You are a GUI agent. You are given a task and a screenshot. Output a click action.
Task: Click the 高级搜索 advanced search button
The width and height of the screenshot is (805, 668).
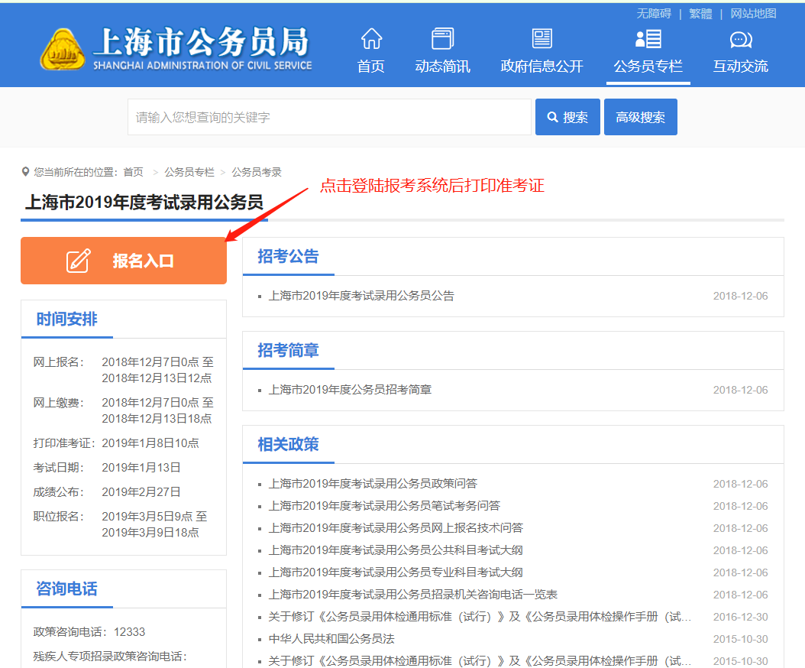640,117
